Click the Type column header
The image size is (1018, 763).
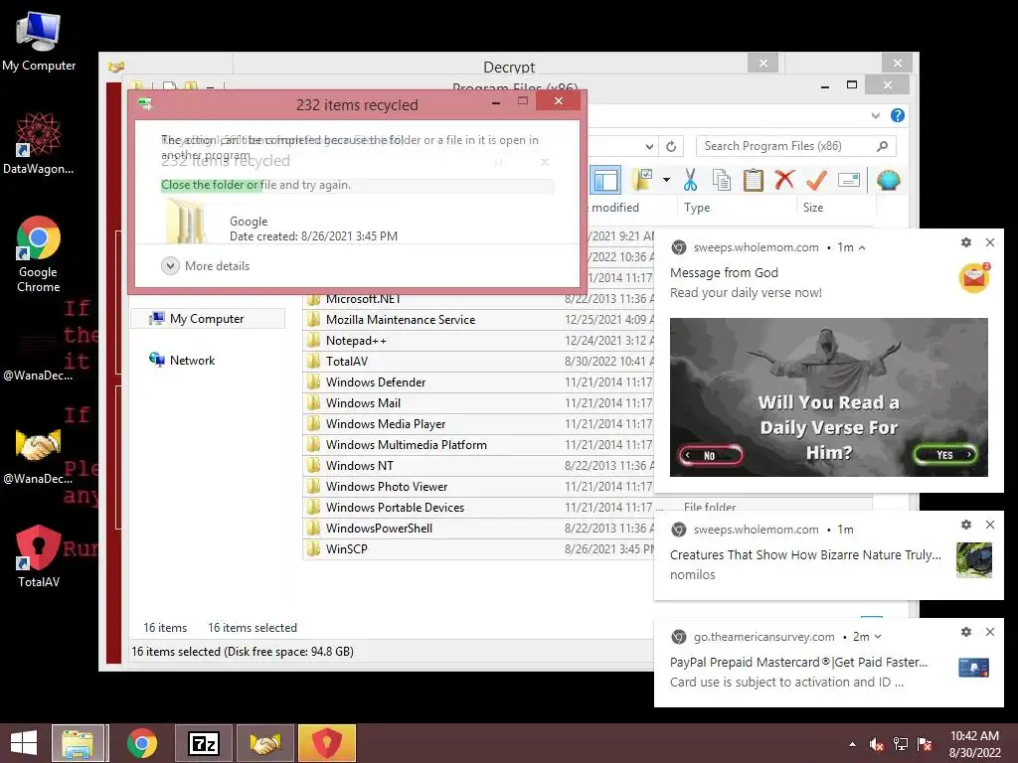(697, 207)
